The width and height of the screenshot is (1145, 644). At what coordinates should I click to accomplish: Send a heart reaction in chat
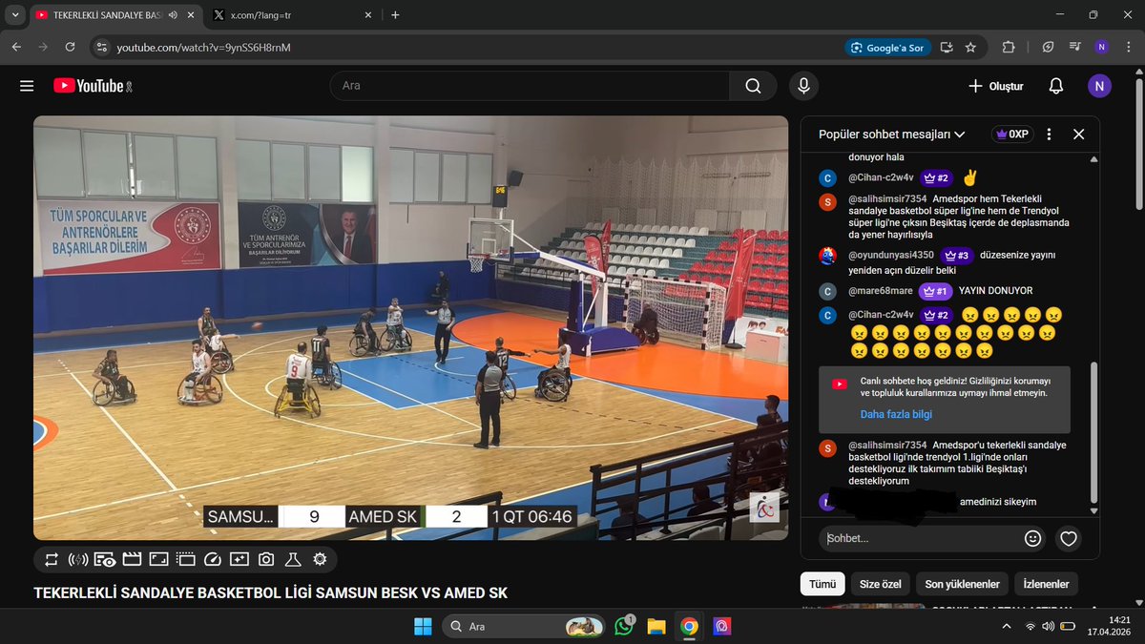pyautogui.click(x=1069, y=539)
